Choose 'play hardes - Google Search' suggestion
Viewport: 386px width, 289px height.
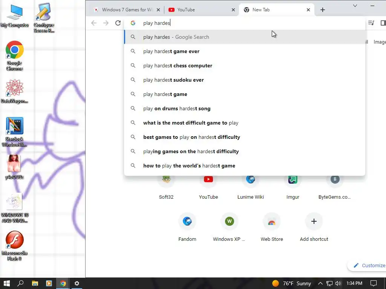click(x=245, y=37)
